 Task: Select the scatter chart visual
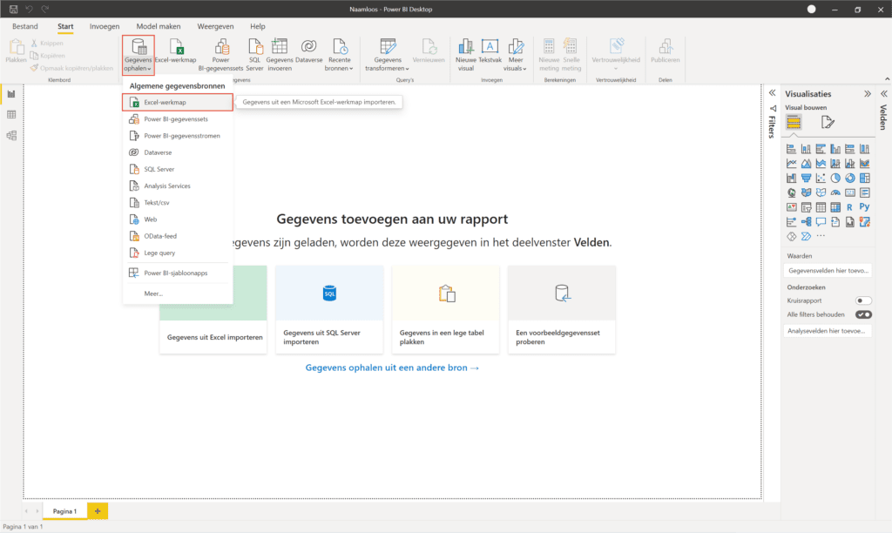pos(821,178)
